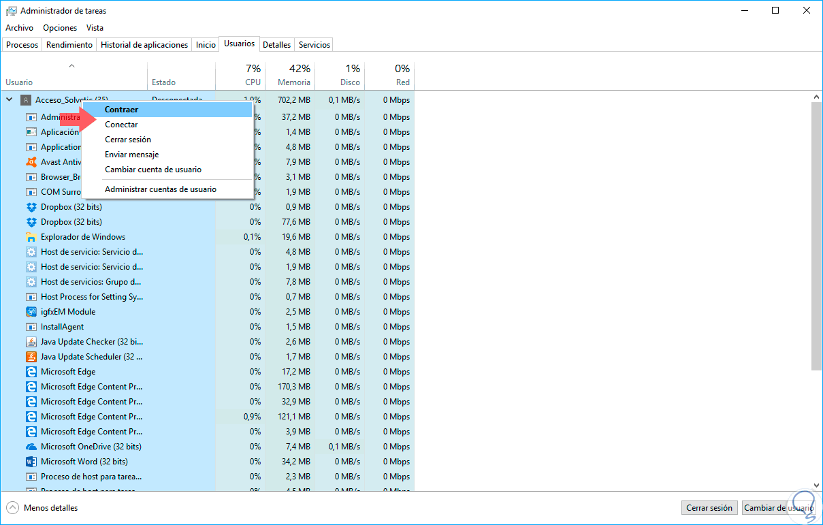Select the Microsoft Edge row without Content

click(x=207, y=372)
